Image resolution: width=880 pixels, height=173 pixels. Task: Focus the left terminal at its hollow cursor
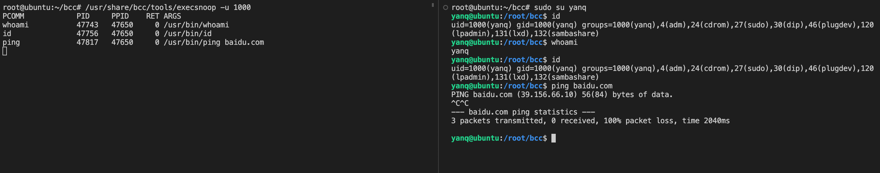click(x=5, y=51)
